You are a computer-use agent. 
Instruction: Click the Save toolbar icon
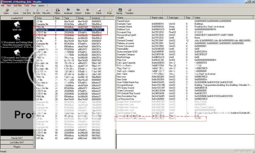pyautogui.click(x=16, y=11)
